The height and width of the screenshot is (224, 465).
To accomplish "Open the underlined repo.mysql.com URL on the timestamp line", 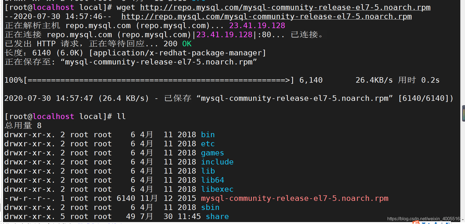I will click(x=267, y=17).
